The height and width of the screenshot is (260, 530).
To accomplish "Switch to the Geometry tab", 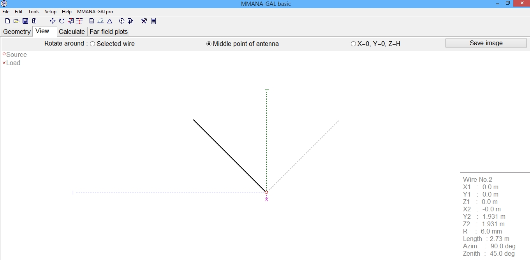I will pyautogui.click(x=17, y=32).
